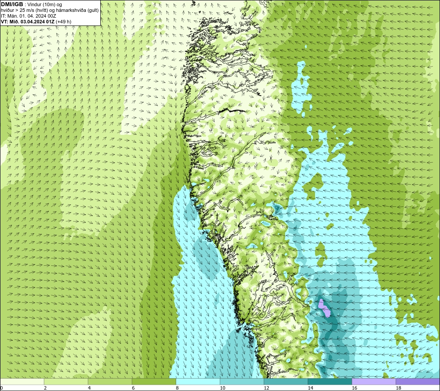This screenshot has width=440, height=391.
Task: Click the legend scale number 16
Action: [x=354, y=388]
